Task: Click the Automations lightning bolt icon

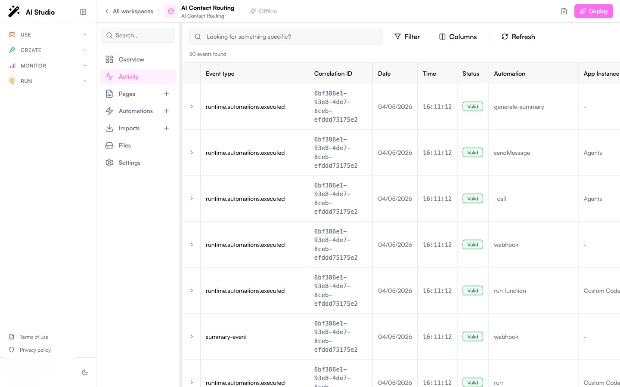Action: click(x=109, y=111)
